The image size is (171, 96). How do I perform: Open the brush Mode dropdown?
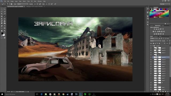22,4
